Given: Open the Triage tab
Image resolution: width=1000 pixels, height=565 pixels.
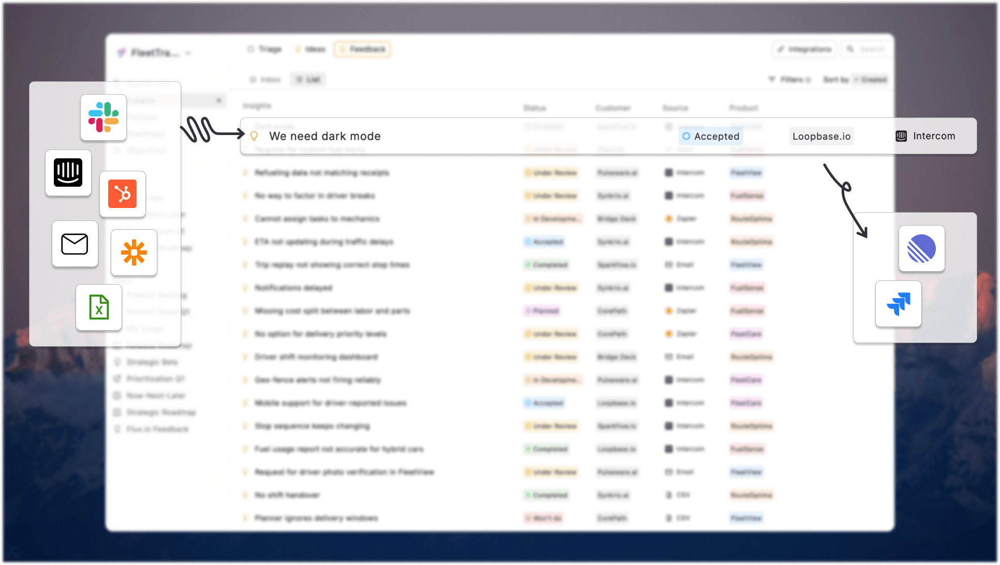Looking at the screenshot, I should (x=264, y=49).
